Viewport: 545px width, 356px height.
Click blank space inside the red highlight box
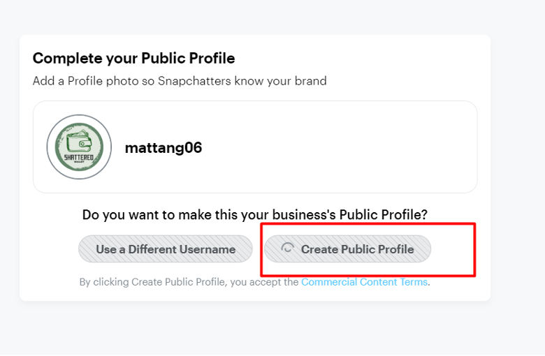point(453,250)
